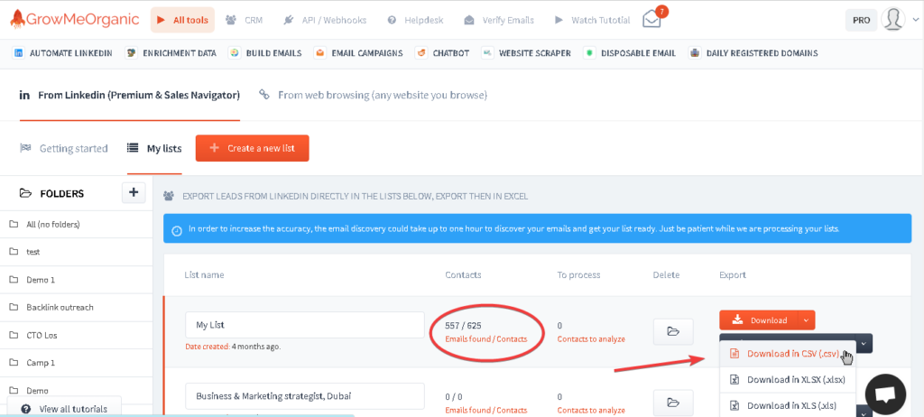Click the To process column header
This screenshot has width=924, height=417.
pyautogui.click(x=578, y=275)
